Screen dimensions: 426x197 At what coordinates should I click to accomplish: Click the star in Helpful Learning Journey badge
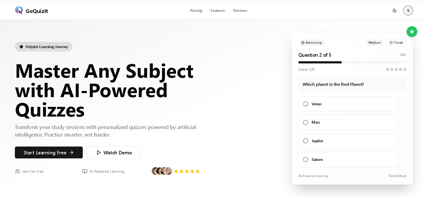21,46
